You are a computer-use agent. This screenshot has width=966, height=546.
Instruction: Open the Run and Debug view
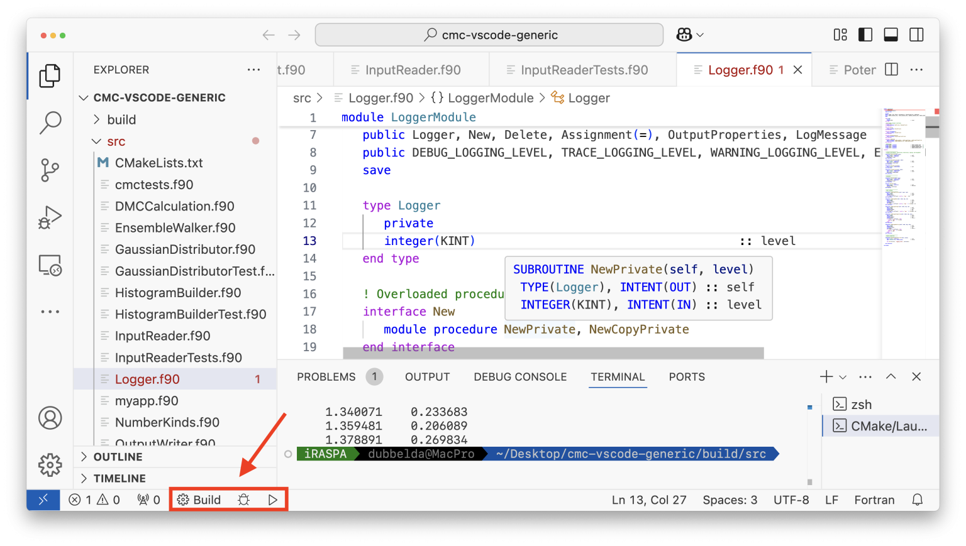pyautogui.click(x=50, y=217)
